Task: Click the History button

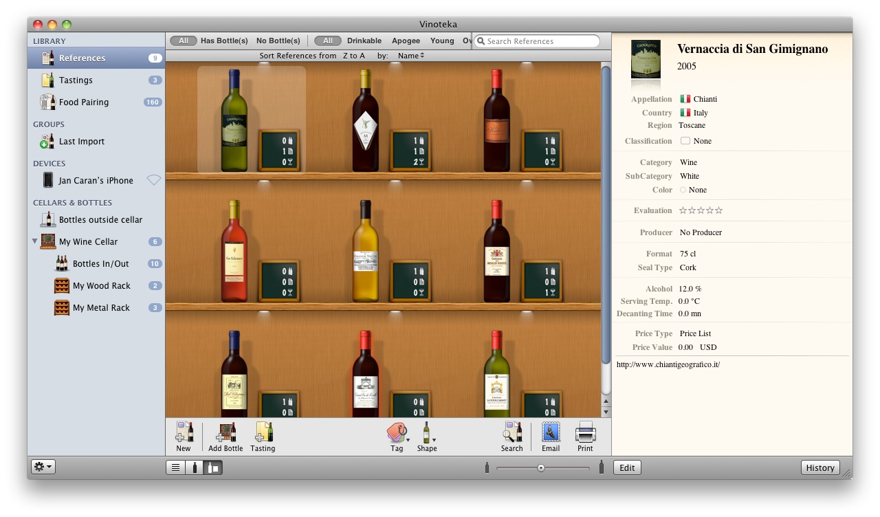Action: pyautogui.click(x=820, y=467)
